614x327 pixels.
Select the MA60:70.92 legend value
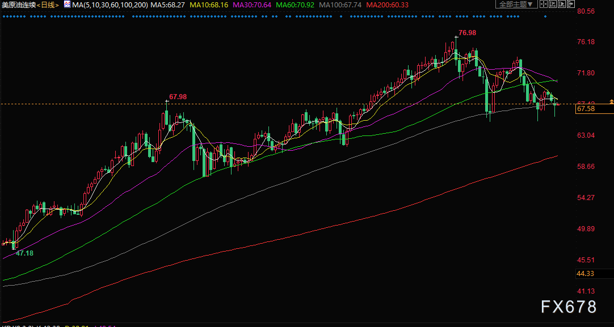click(295, 5)
